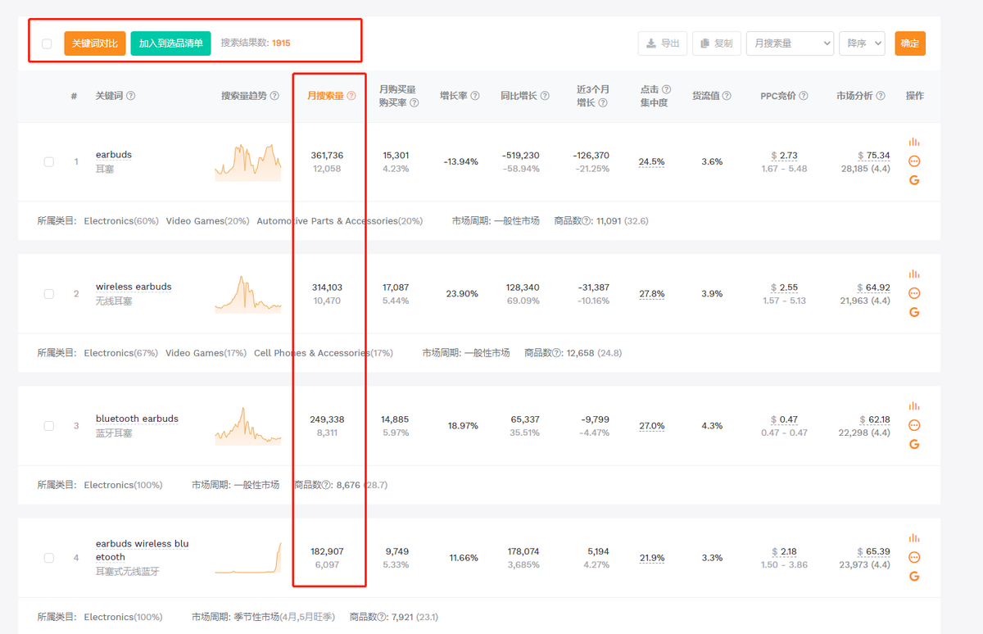983x634 pixels.
Task: Check the checkbox next to bluetooth earbuds
Action: click(x=48, y=425)
